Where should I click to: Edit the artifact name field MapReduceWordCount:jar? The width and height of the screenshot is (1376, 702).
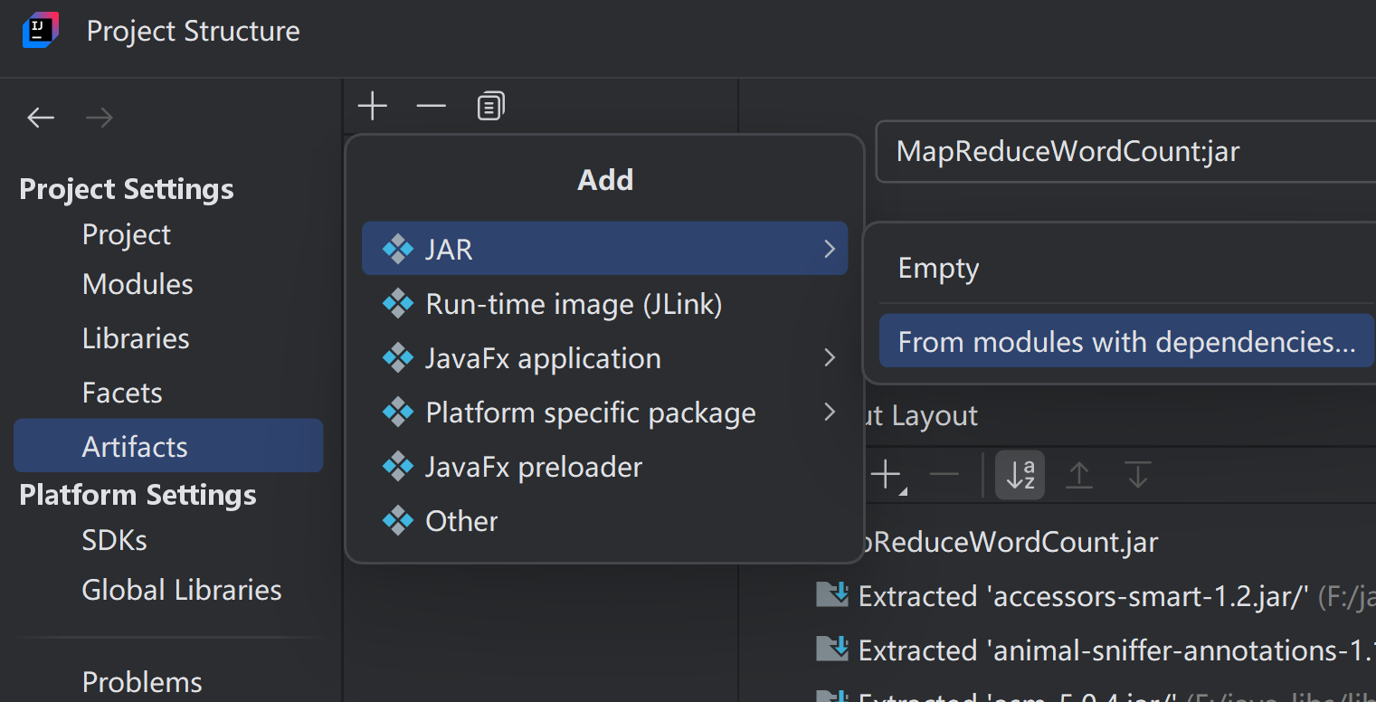pyautogui.click(x=1125, y=151)
